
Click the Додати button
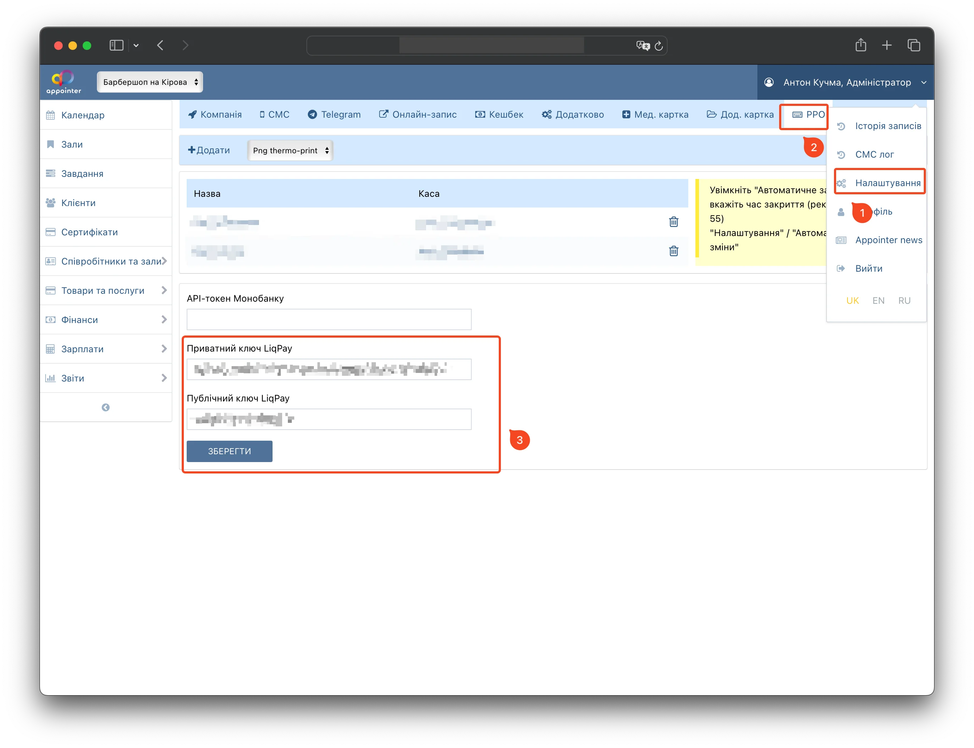point(209,150)
